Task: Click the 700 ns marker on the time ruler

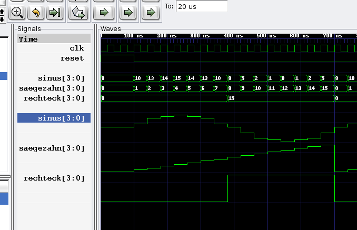Action: pos(333,36)
